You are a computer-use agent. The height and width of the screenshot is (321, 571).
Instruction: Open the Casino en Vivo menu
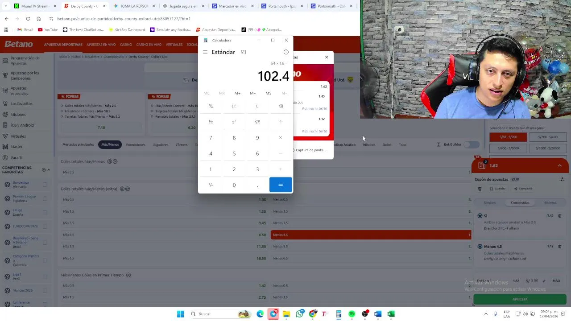[x=149, y=45]
